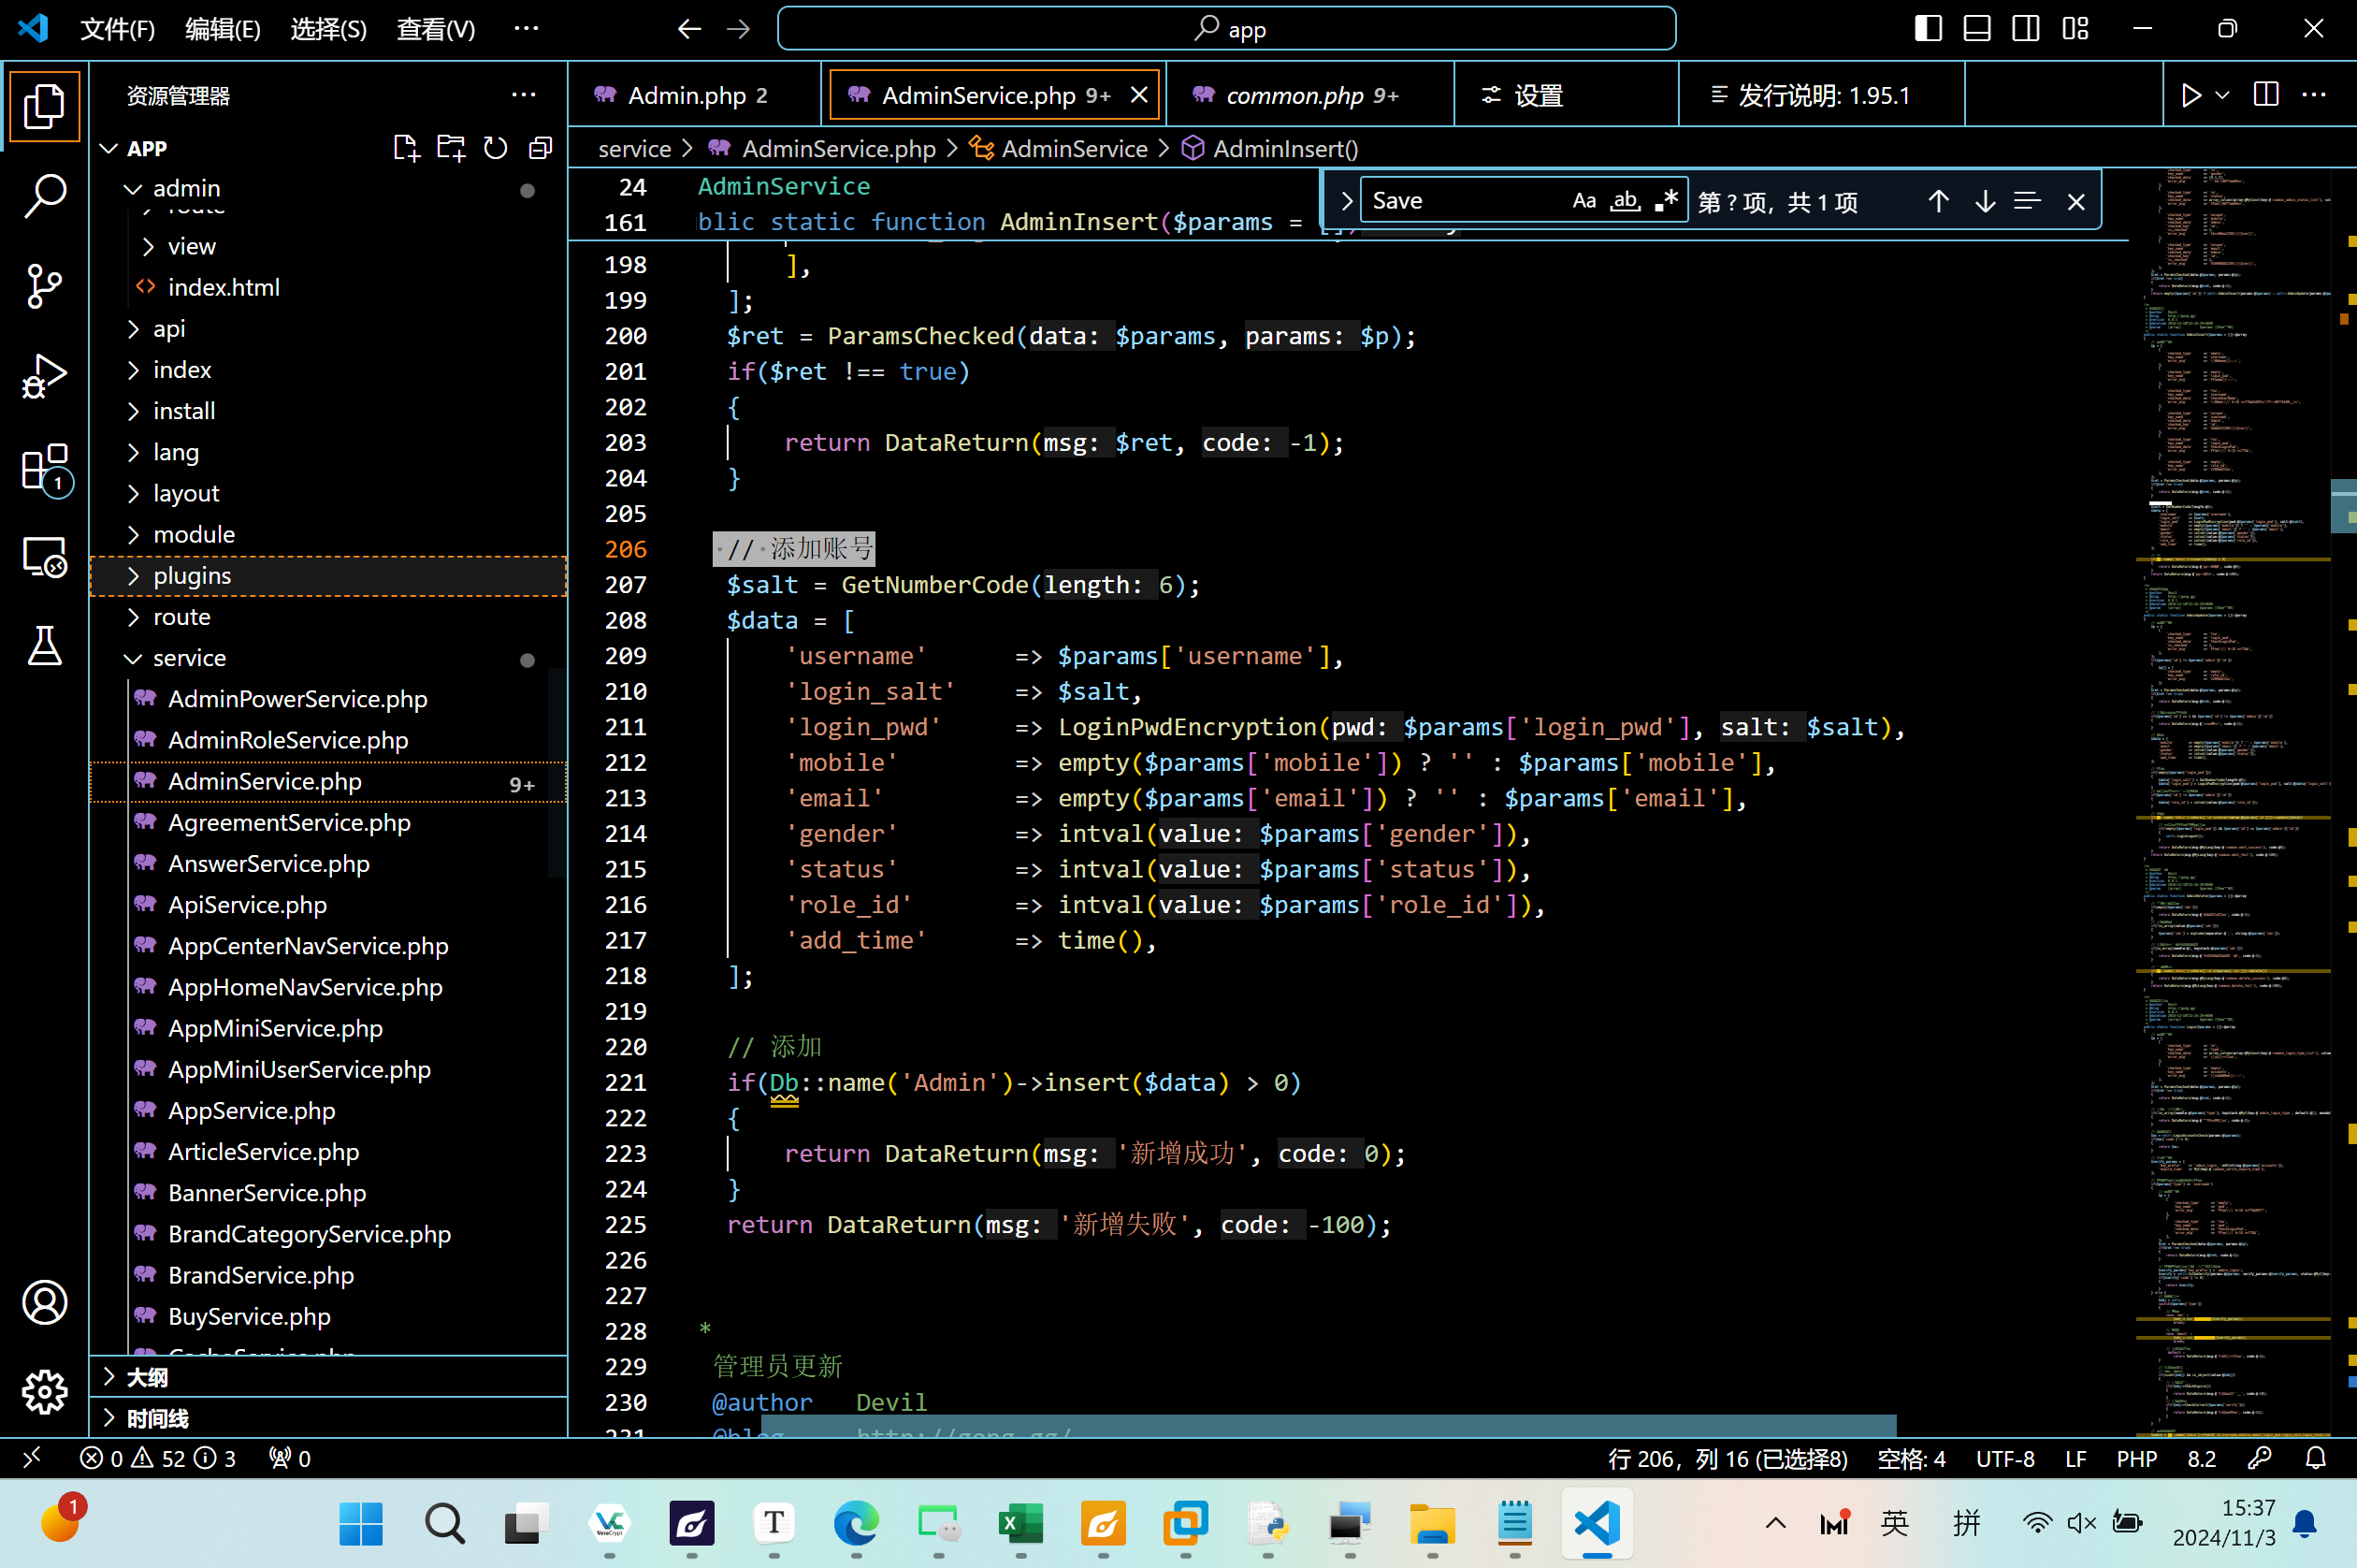This screenshot has width=2357, height=1568.
Task: Run the PHP file with play button
Action: tap(2191, 95)
